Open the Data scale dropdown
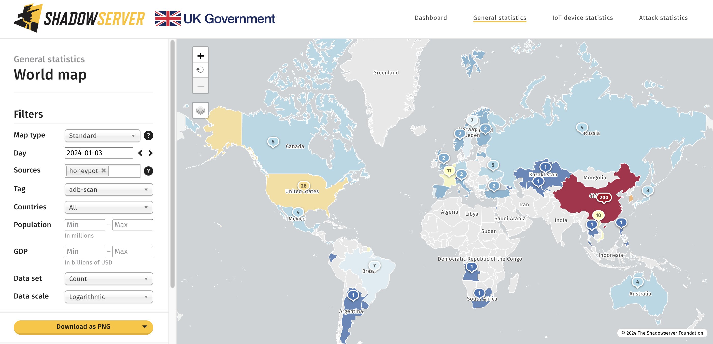 pos(109,297)
